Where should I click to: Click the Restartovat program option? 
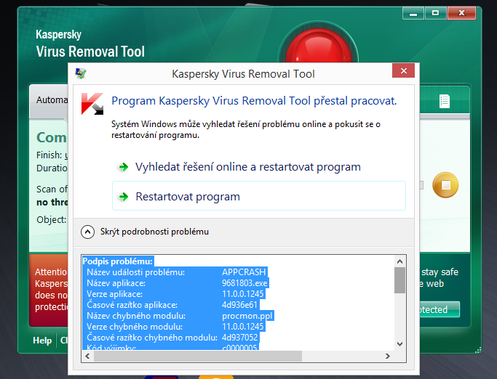[258, 196]
